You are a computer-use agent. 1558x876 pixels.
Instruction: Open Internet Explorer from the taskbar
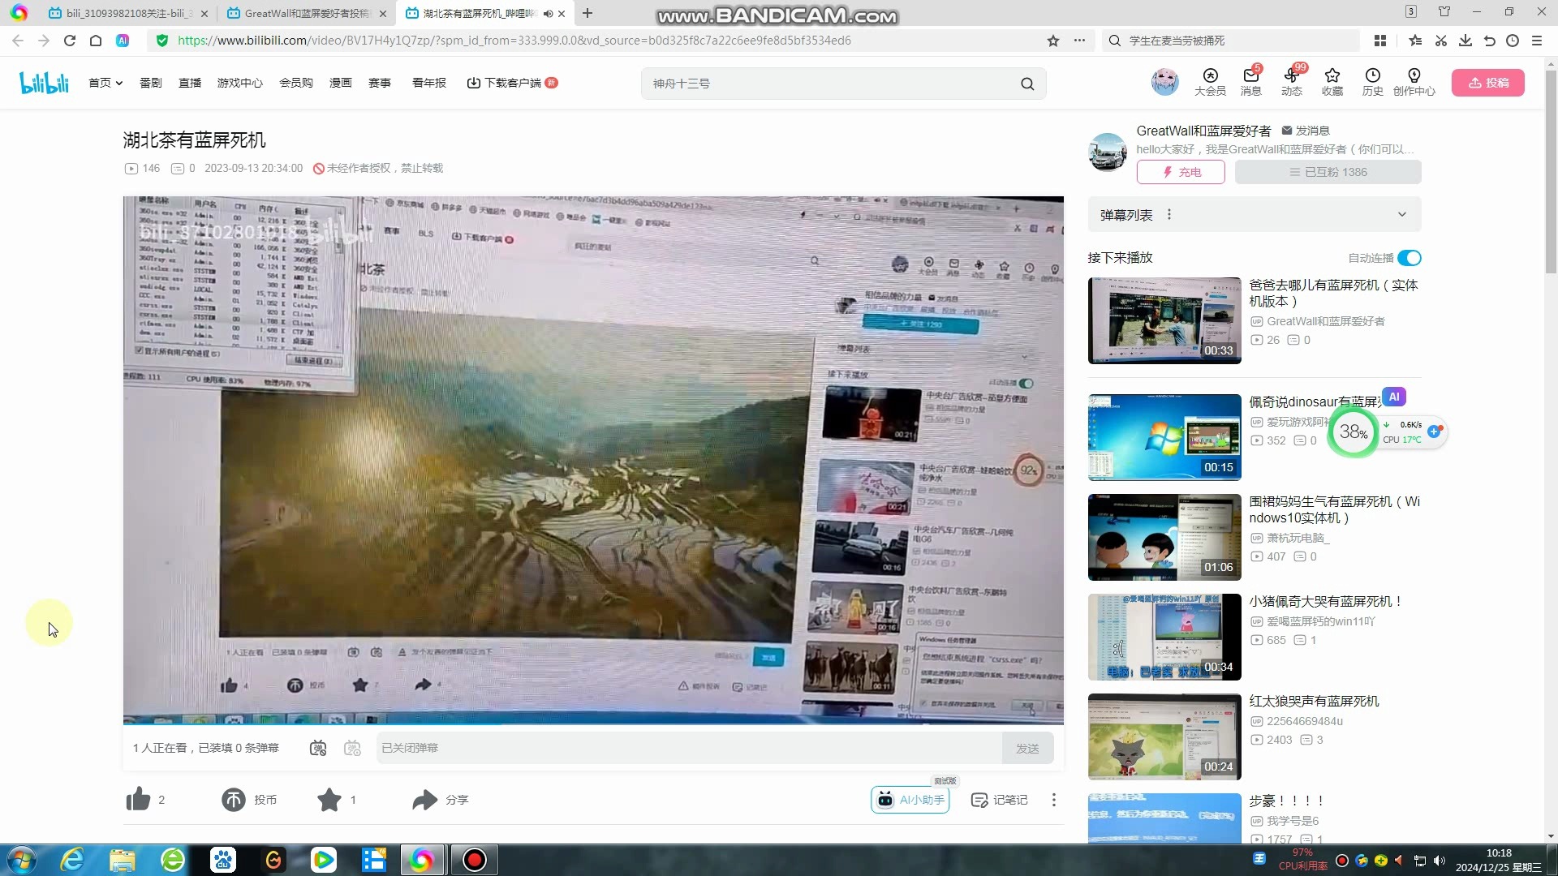coord(72,860)
